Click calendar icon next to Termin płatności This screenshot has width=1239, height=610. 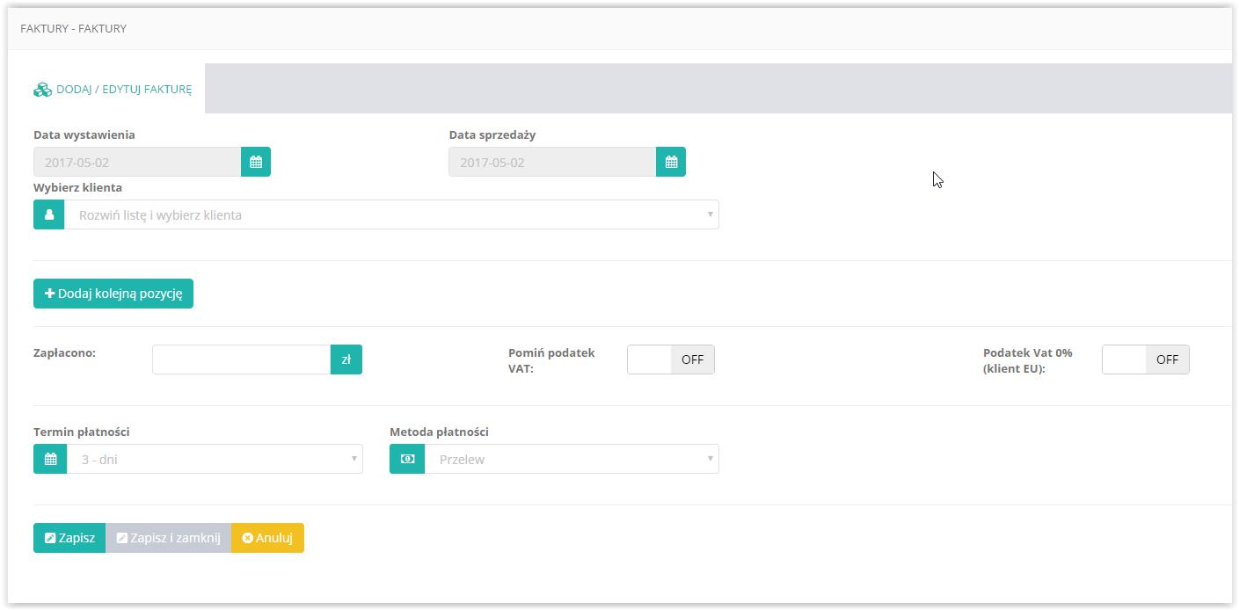click(x=50, y=459)
